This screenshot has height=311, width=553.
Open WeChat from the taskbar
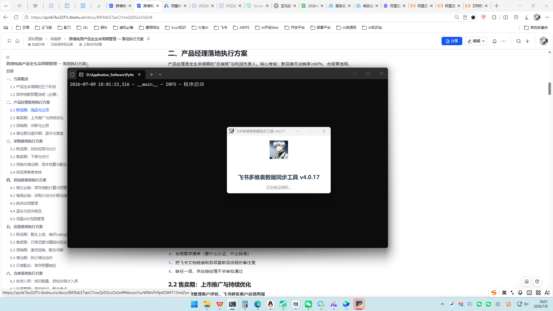[x=308, y=304]
